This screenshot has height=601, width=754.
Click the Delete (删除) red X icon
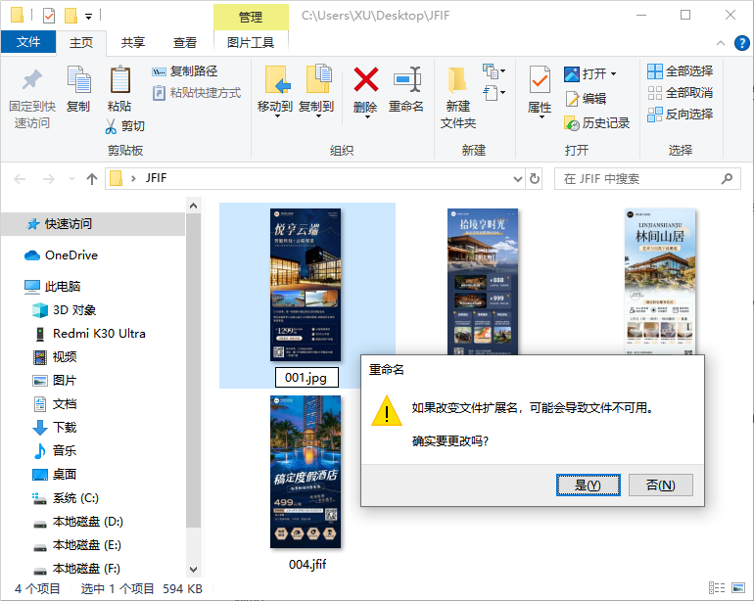coord(365,80)
